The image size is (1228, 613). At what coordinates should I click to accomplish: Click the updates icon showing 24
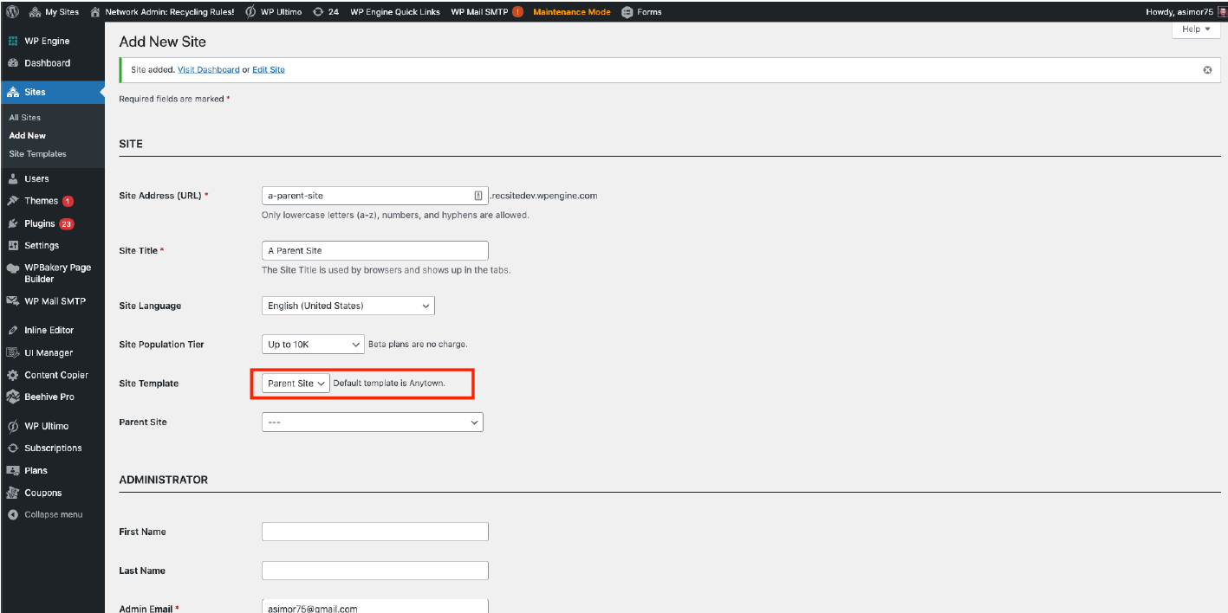point(318,12)
